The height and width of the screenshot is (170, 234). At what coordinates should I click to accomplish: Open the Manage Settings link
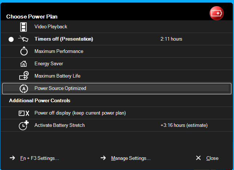(x=130, y=158)
